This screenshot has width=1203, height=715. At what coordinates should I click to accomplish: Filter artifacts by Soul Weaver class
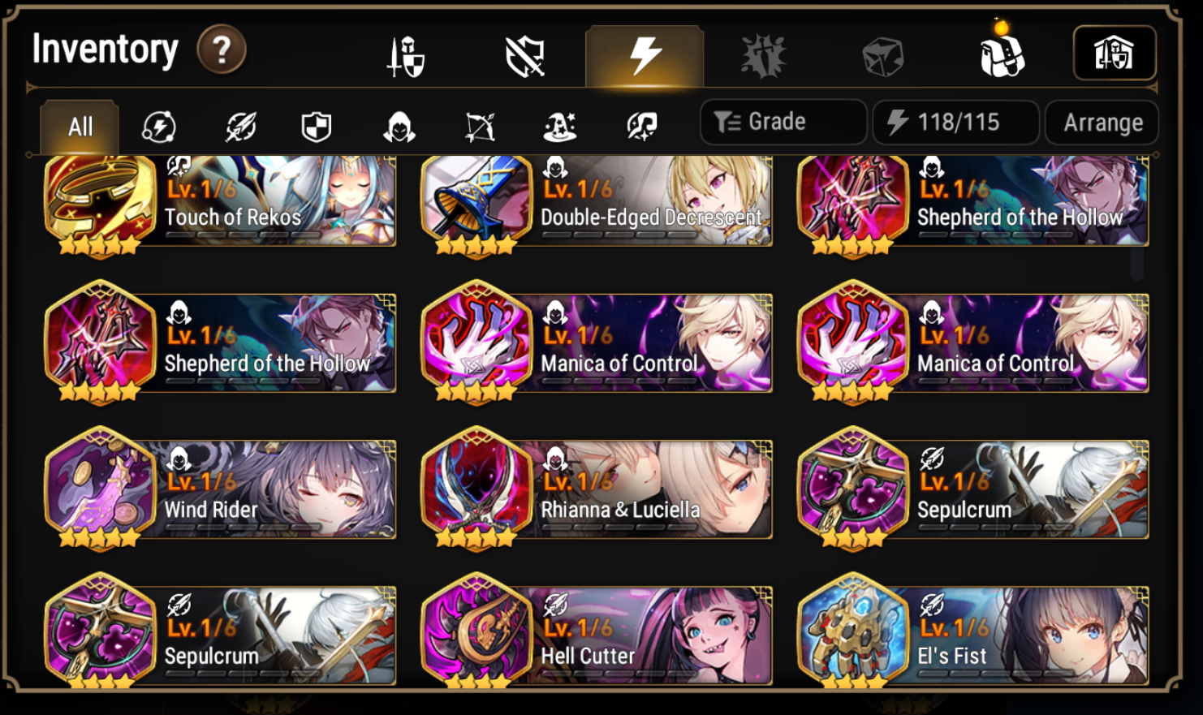(642, 127)
